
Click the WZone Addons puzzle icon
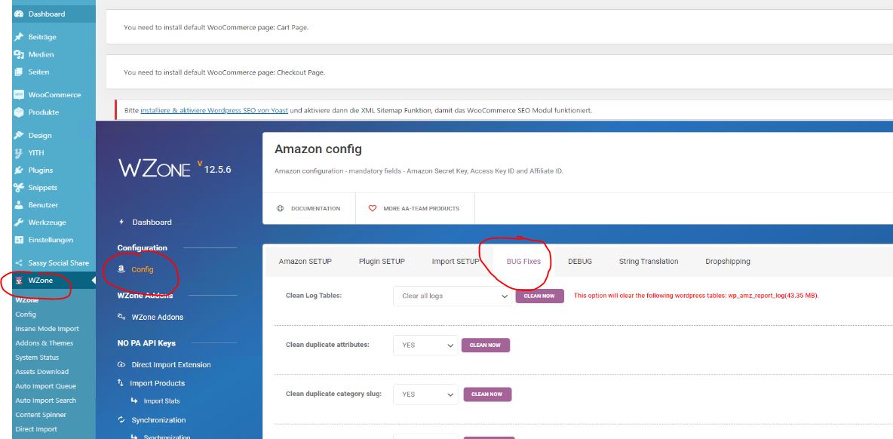tap(121, 317)
